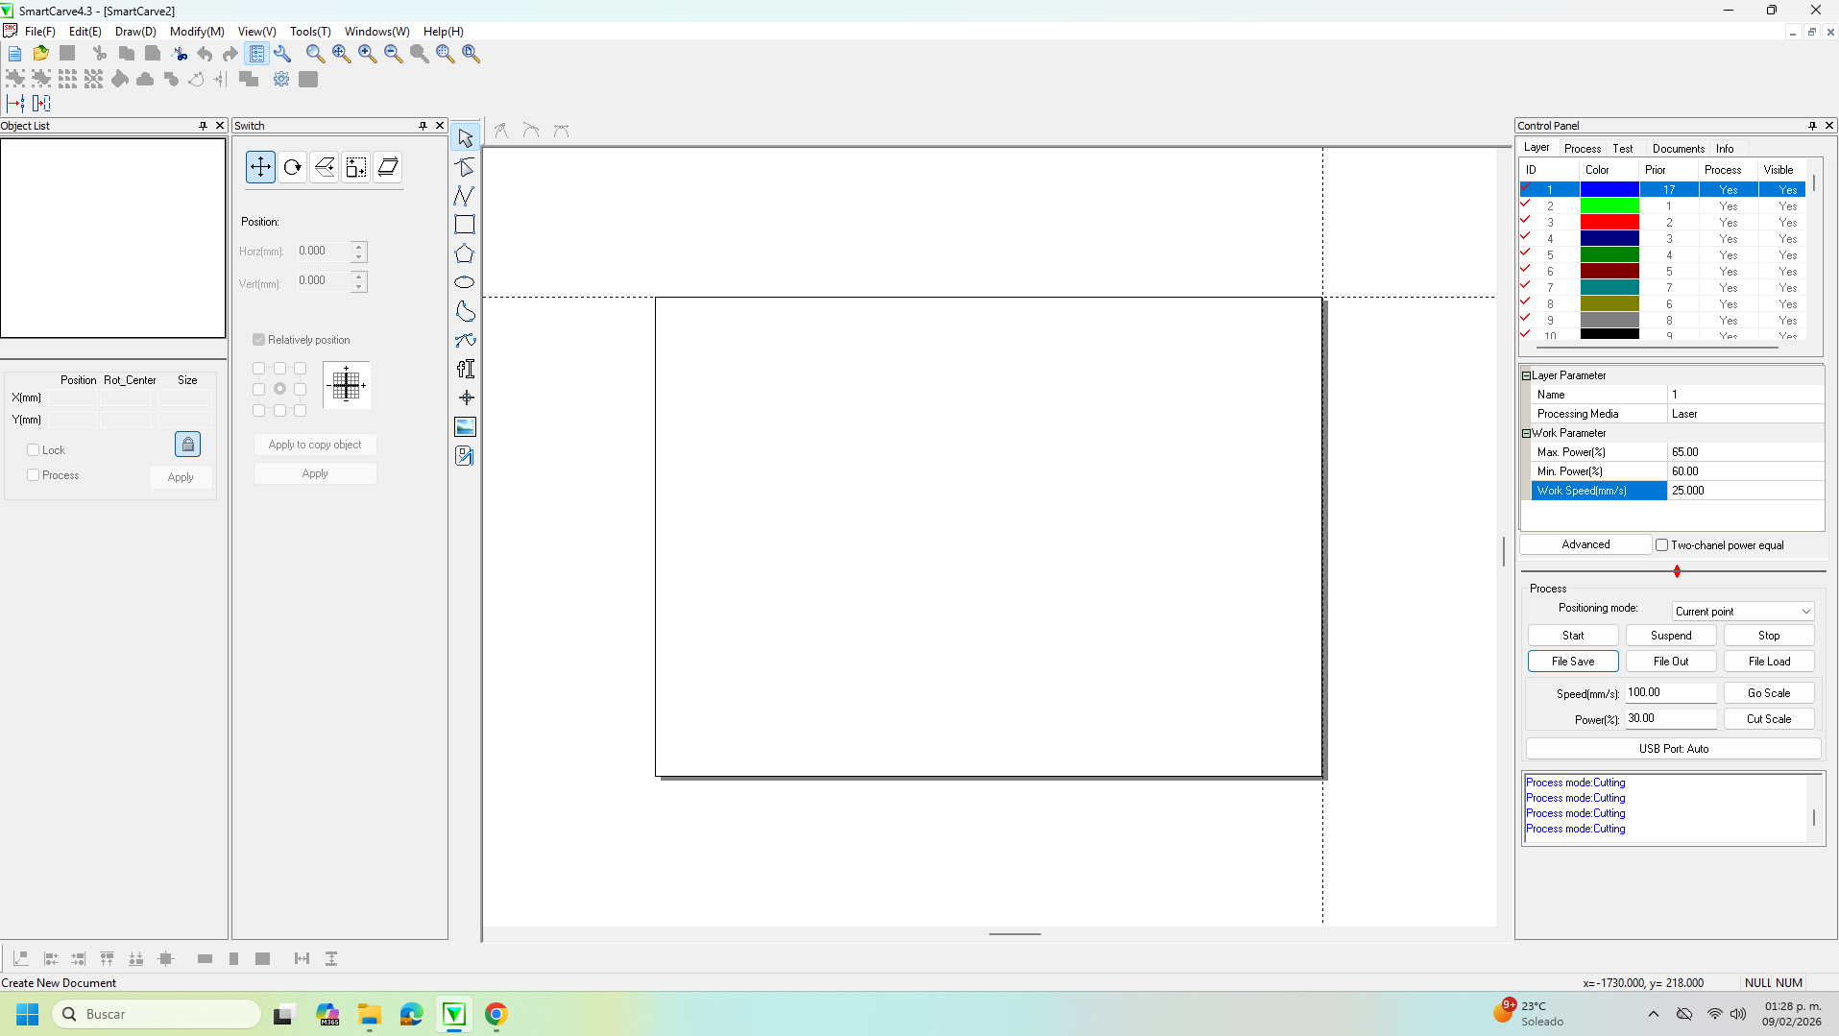This screenshot has width=1839, height=1036.
Task: Open the Modify(M) menu
Action: (197, 32)
